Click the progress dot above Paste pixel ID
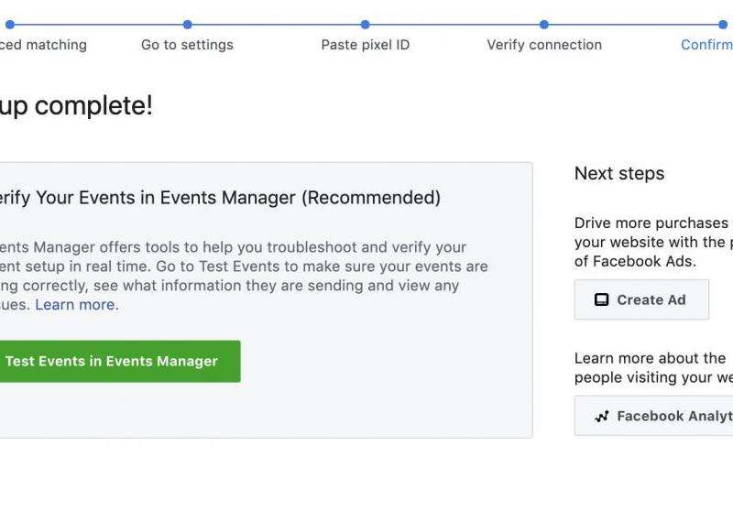Viewport: 733px width, 511px height. (365, 25)
